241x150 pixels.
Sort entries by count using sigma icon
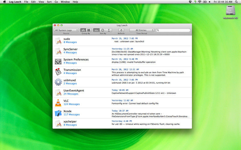pos(109,30)
